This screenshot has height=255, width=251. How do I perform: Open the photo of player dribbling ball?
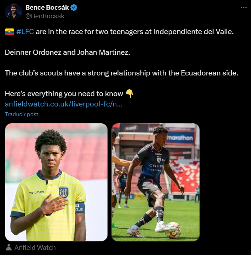pos(156,182)
